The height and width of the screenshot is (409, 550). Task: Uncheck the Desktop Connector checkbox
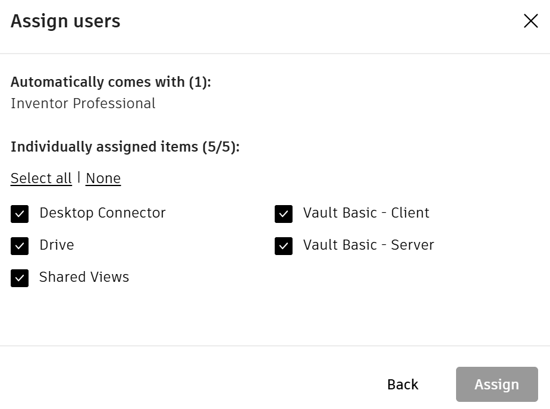point(20,214)
